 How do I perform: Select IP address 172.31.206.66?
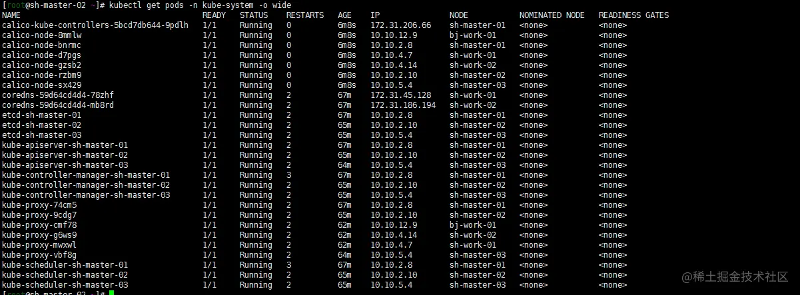coord(401,25)
